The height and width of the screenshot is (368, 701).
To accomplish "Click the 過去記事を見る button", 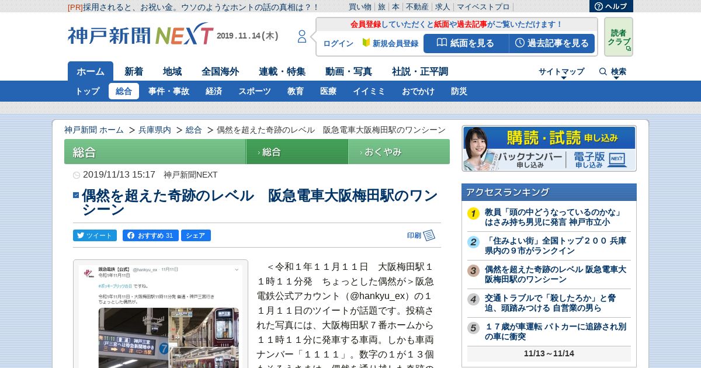I will click(x=552, y=43).
